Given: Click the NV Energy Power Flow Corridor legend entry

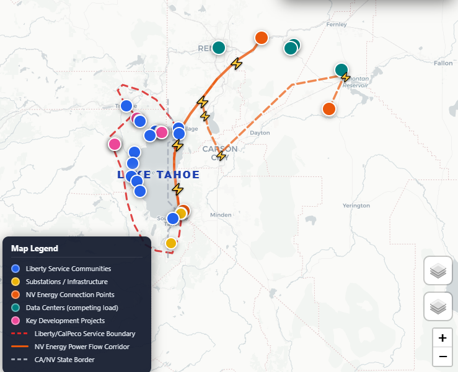Looking at the screenshot, I should pos(70,347).
